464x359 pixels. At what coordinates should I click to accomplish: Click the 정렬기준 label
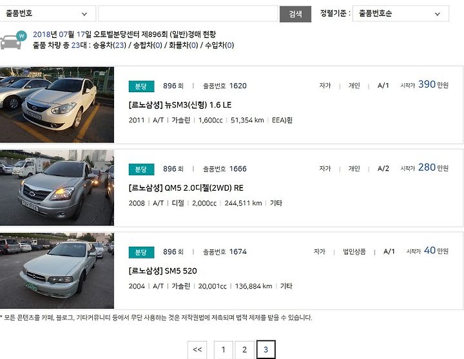tap(335, 14)
